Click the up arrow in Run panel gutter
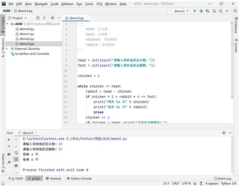Image resolution: width=239 pixels, height=186 pixels. tap(16, 140)
